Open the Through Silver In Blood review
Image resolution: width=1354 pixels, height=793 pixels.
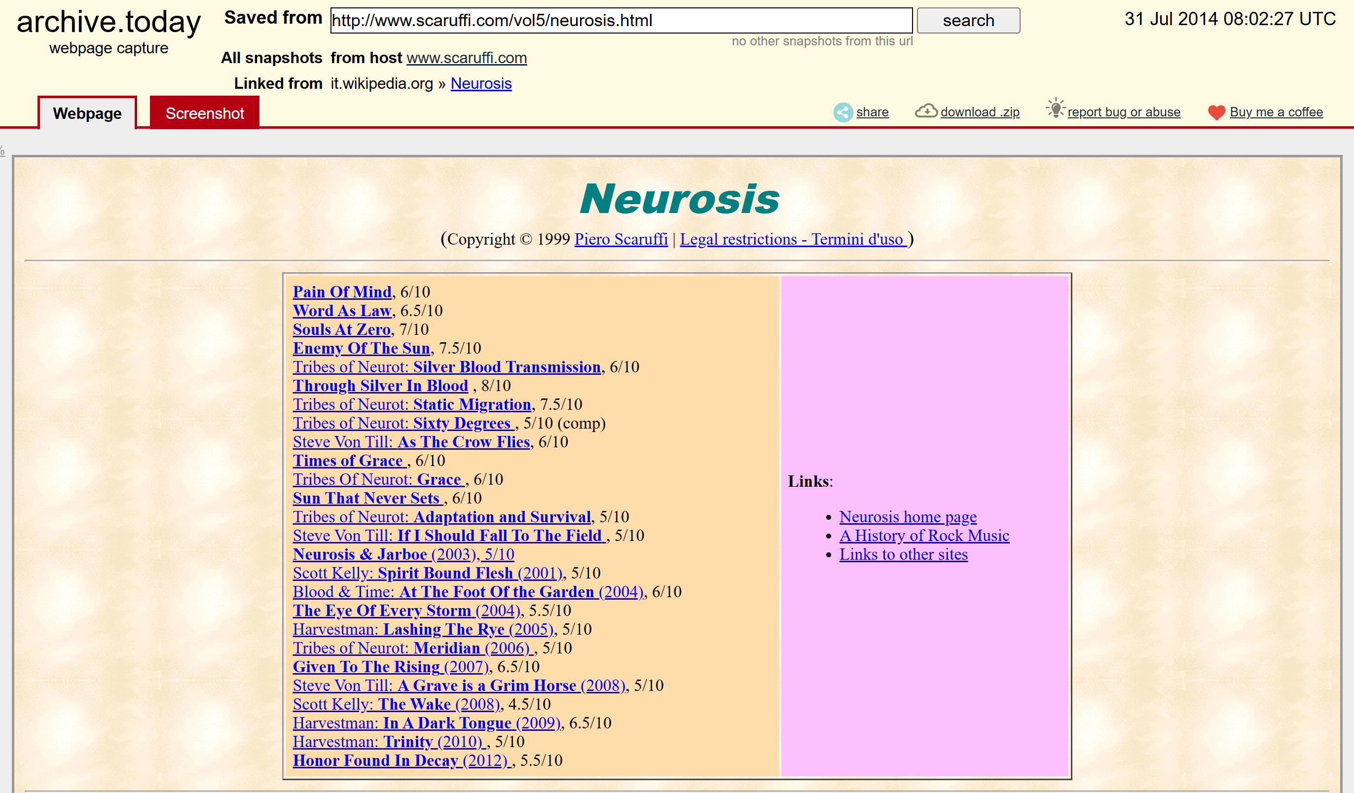pyautogui.click(x=380, y=386)
